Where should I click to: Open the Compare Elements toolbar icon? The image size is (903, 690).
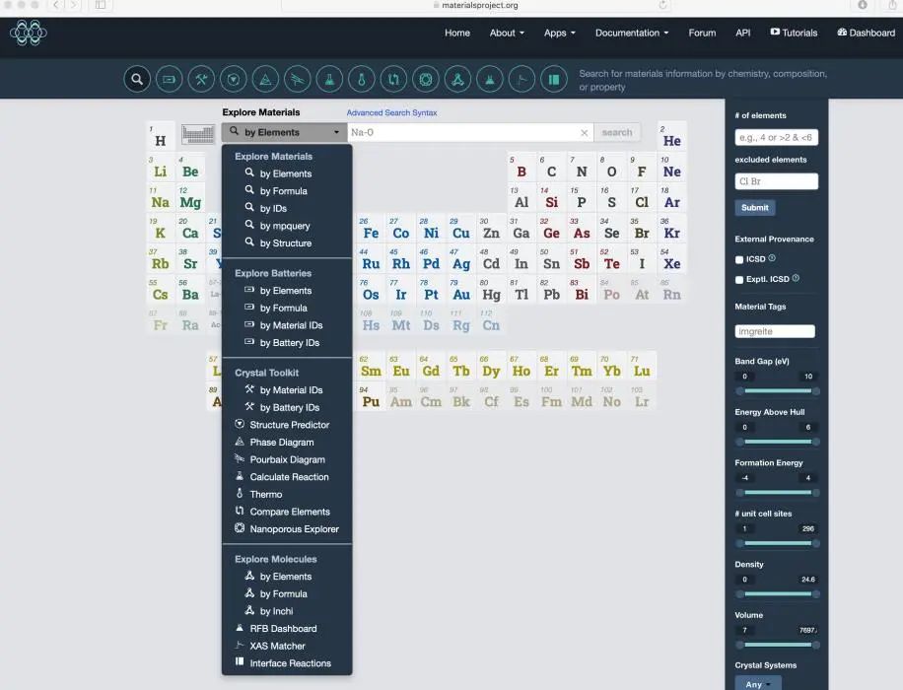[393, 80]
